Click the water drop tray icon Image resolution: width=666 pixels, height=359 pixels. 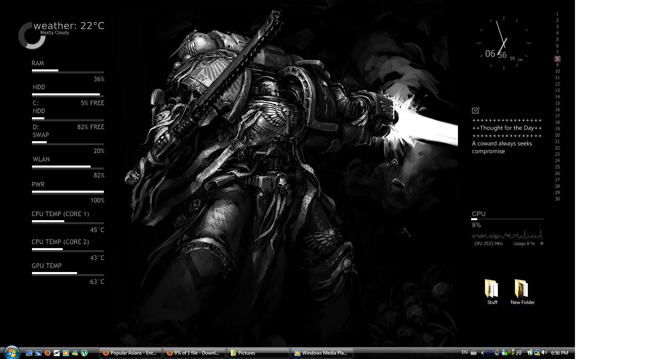tap(497, 353)
